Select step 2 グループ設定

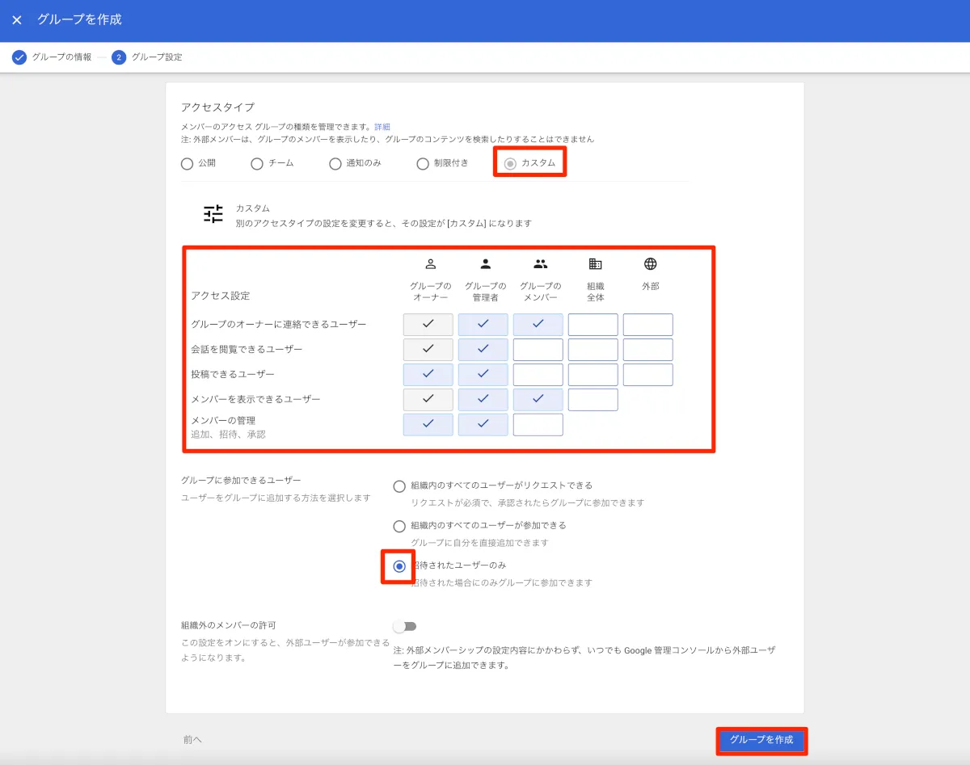tap(147, 57)
